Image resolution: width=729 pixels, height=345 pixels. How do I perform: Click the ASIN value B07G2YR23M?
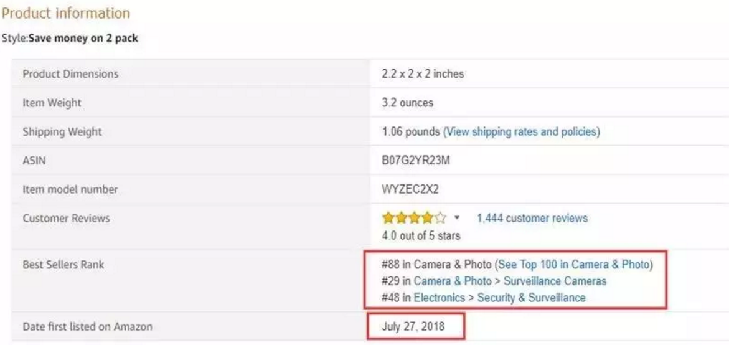(416, 161)
